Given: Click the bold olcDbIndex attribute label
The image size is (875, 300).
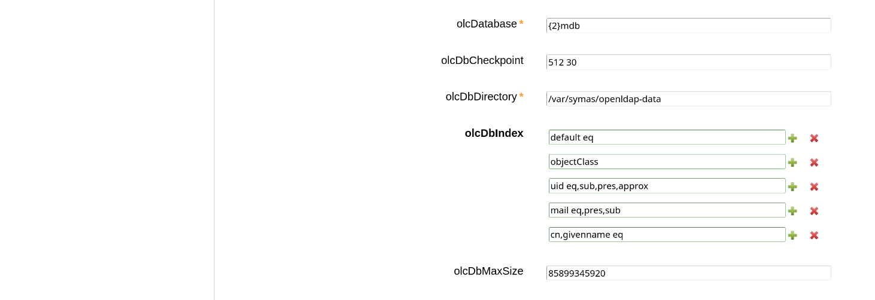Looking at the screenshot, I should (x=494, y=133).
